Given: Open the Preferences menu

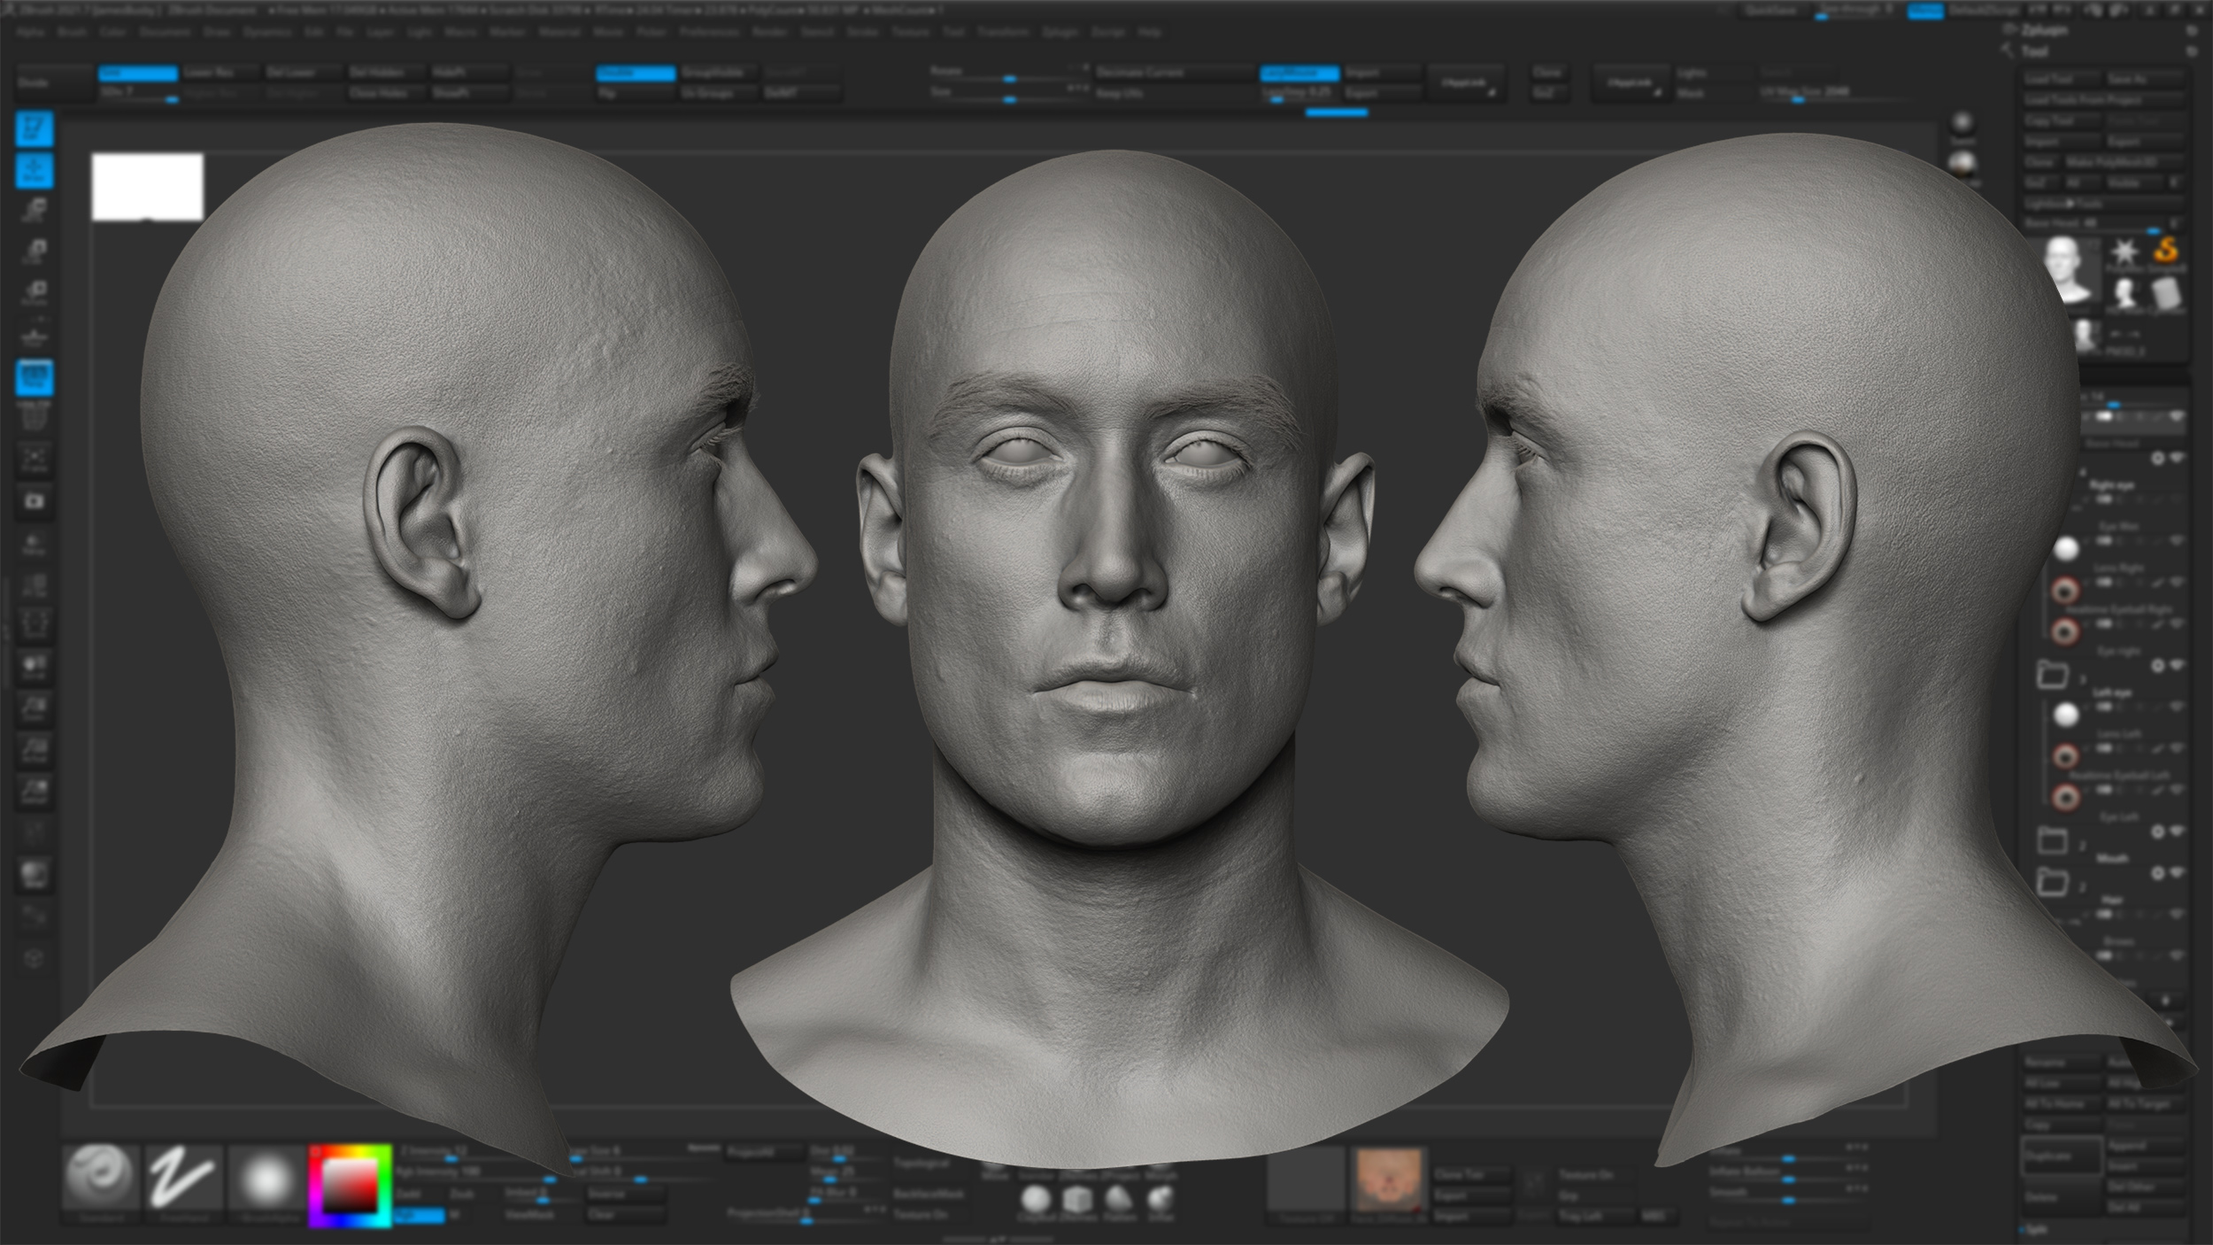Looking at the screenshot, I should [709, 32].
